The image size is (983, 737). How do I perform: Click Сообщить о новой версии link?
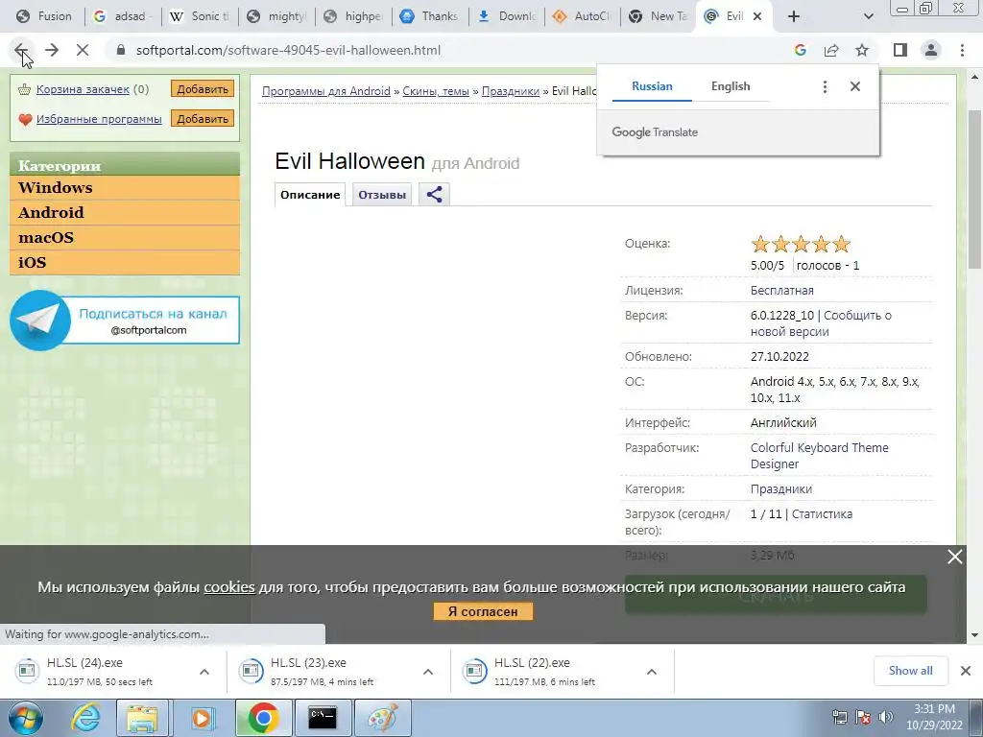[822, 323]
